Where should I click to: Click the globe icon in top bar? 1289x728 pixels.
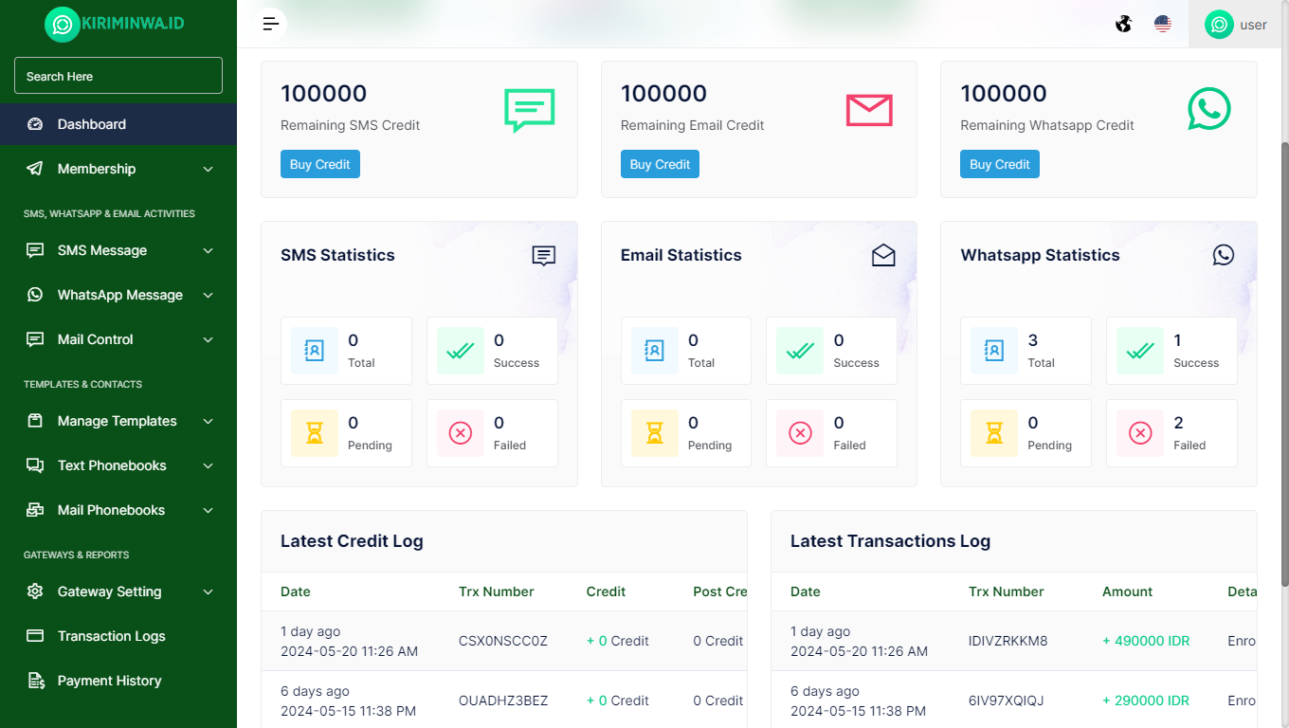tap(1123, 24)
